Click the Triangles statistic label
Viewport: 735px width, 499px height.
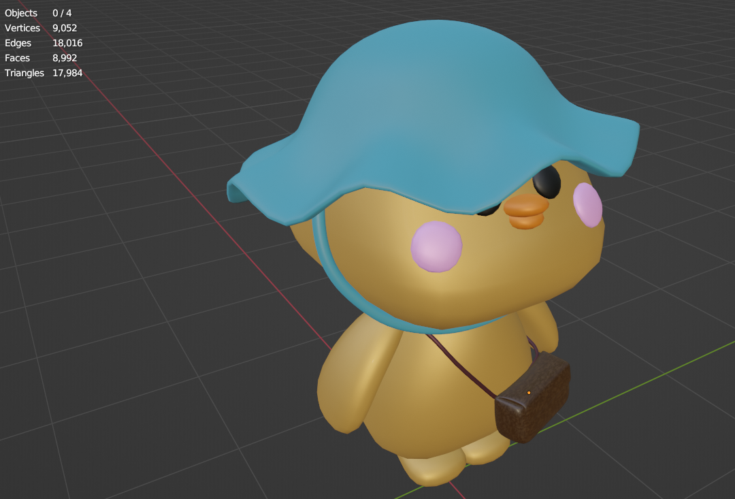point(24,73)
